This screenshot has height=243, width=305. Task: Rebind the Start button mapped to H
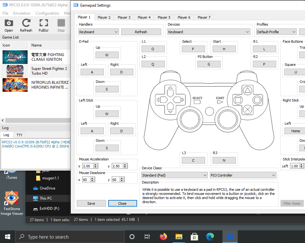(224, 49)
